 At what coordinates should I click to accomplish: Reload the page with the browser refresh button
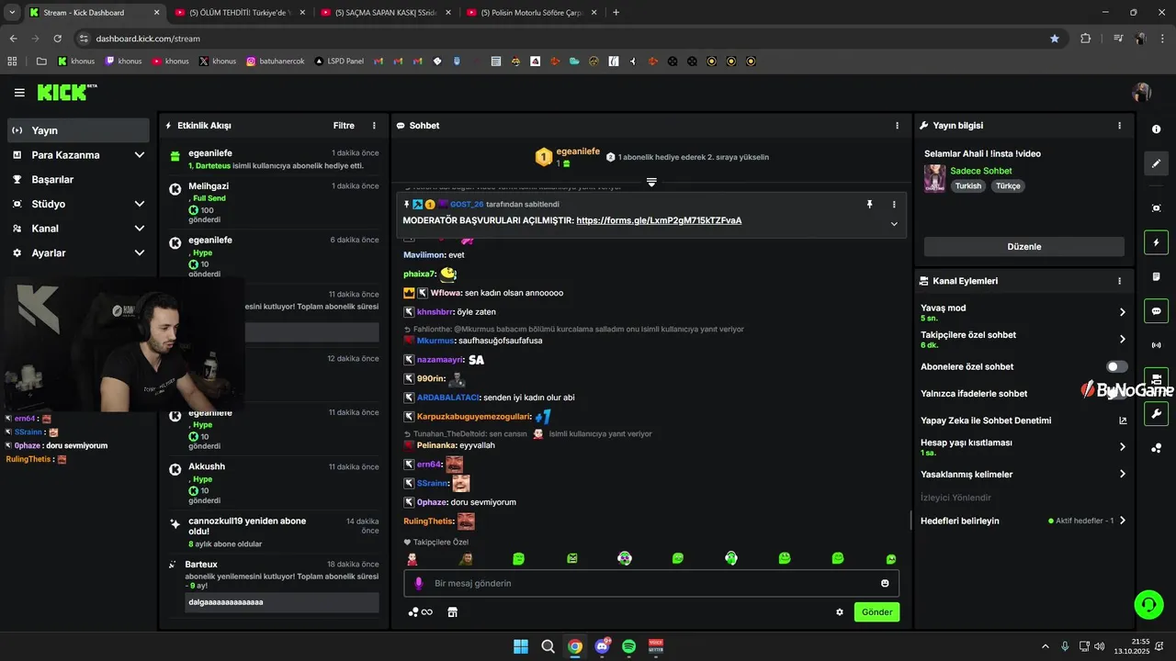pyautogui.click(x=57, y=39)
